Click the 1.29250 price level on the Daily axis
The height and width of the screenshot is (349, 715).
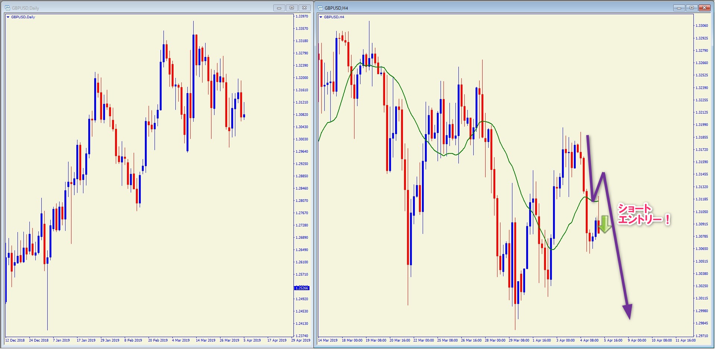(302, 164)
